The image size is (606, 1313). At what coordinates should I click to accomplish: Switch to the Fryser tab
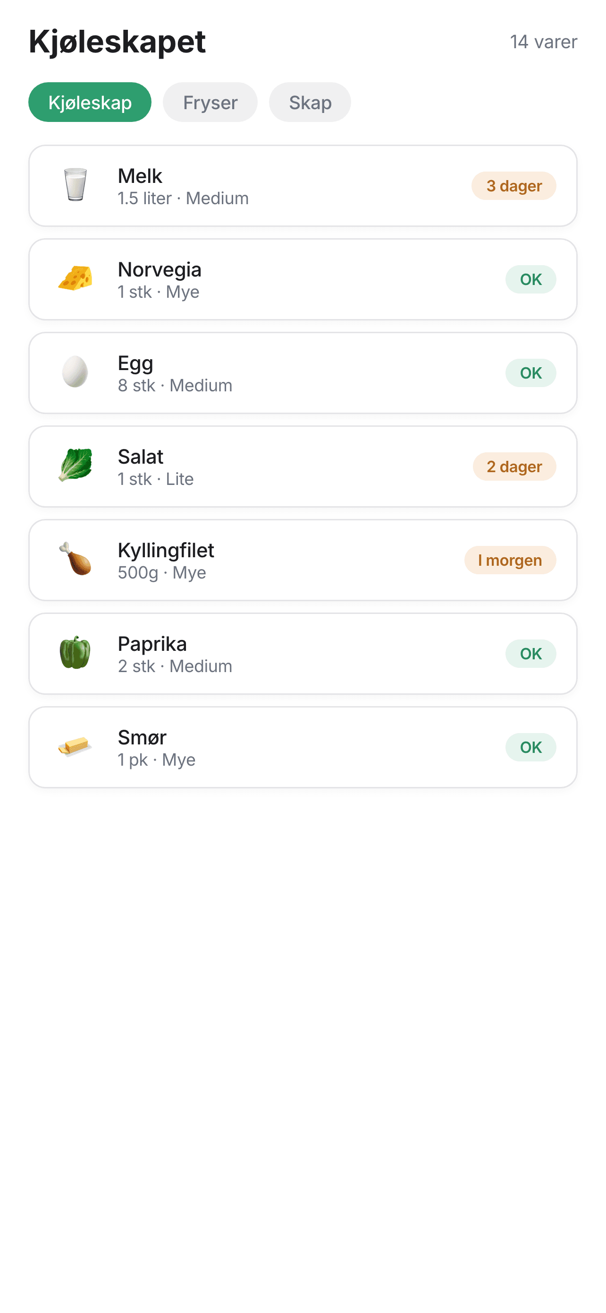pos(210,103)
